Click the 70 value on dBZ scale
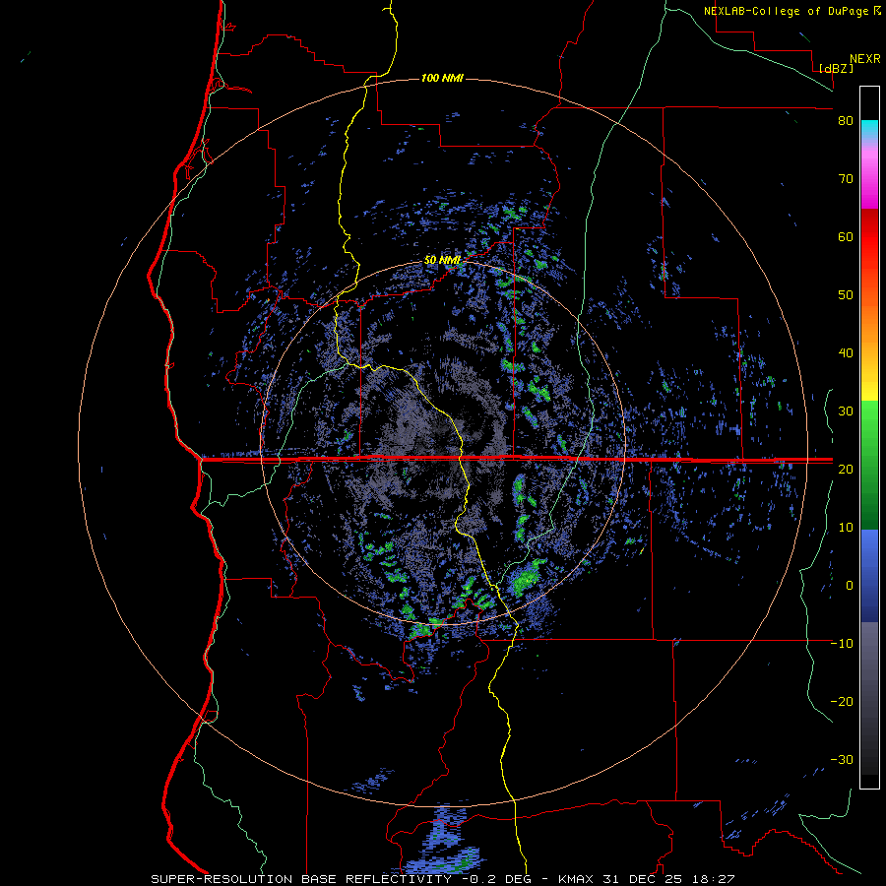 [846, 179]
